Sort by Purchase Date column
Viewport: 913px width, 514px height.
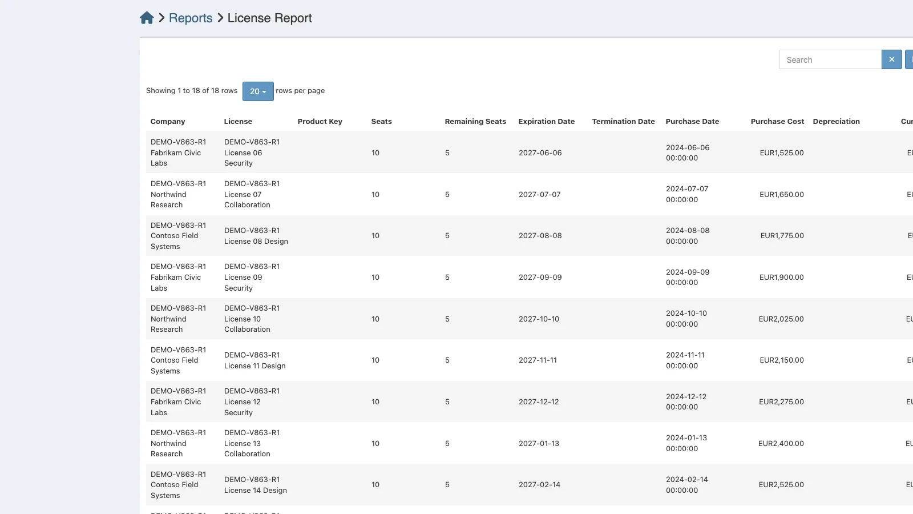pos(692,122)
